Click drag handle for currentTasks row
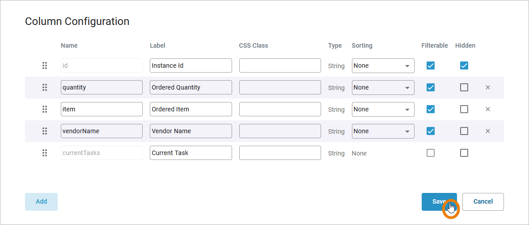Image resolution: width=529 pixels, height=225 pixels. (x=45, y=153)
